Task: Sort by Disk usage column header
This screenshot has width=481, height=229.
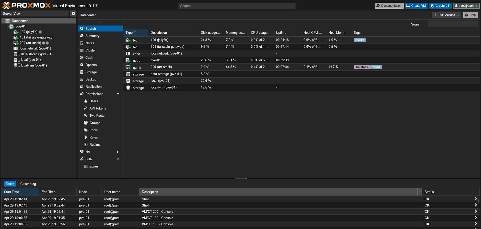Action: click(x=211, y=33)
